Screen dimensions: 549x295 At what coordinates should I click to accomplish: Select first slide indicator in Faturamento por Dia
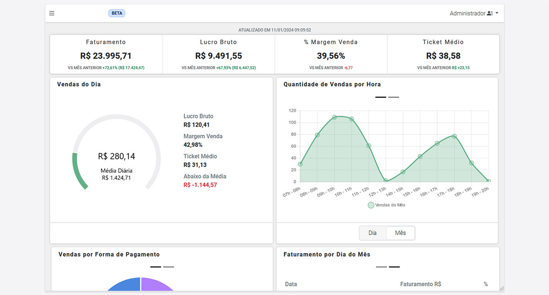point(382,267)
